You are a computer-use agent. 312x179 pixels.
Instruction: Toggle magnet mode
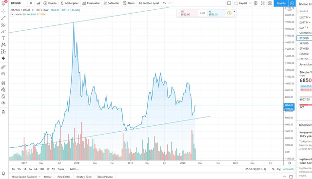(x=3, y=83)
